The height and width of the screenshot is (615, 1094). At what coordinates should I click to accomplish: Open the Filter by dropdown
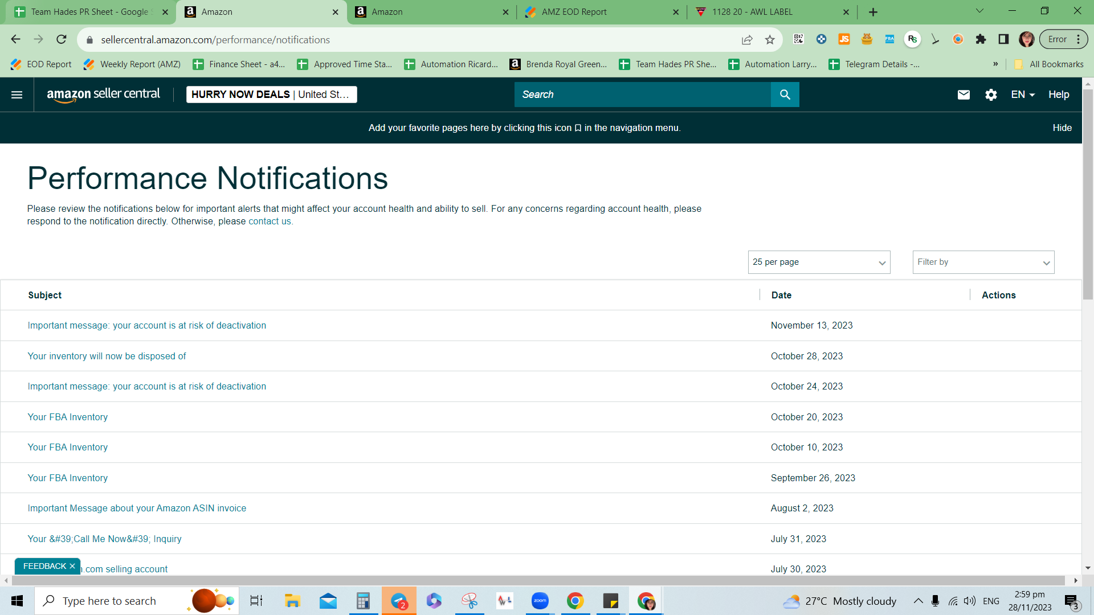983,262
